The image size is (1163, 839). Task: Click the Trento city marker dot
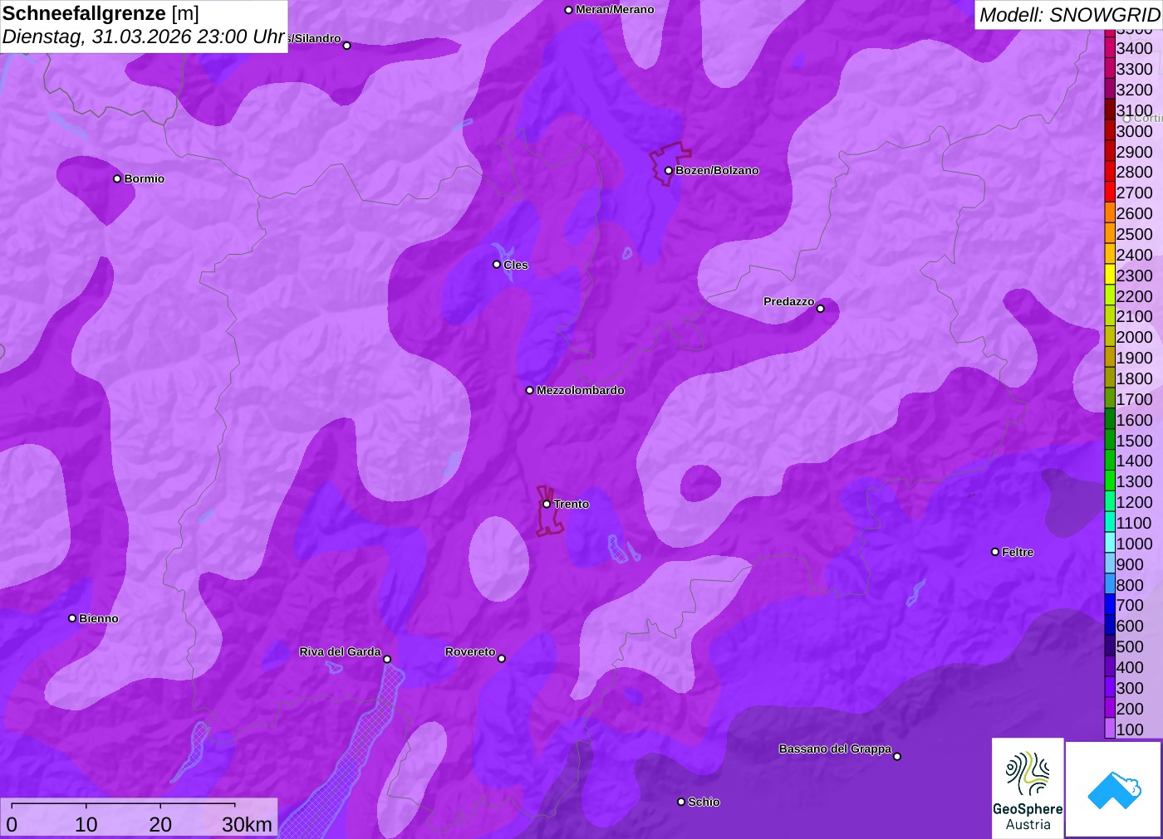[547, 504]
